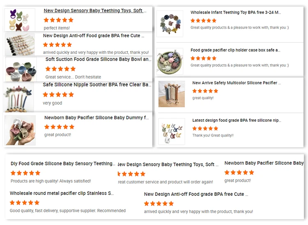The image size is (308, 225).
Task: Open the colorful silicone nipples thumbnail
Action: pyautogui.click(x=171, y=131)
